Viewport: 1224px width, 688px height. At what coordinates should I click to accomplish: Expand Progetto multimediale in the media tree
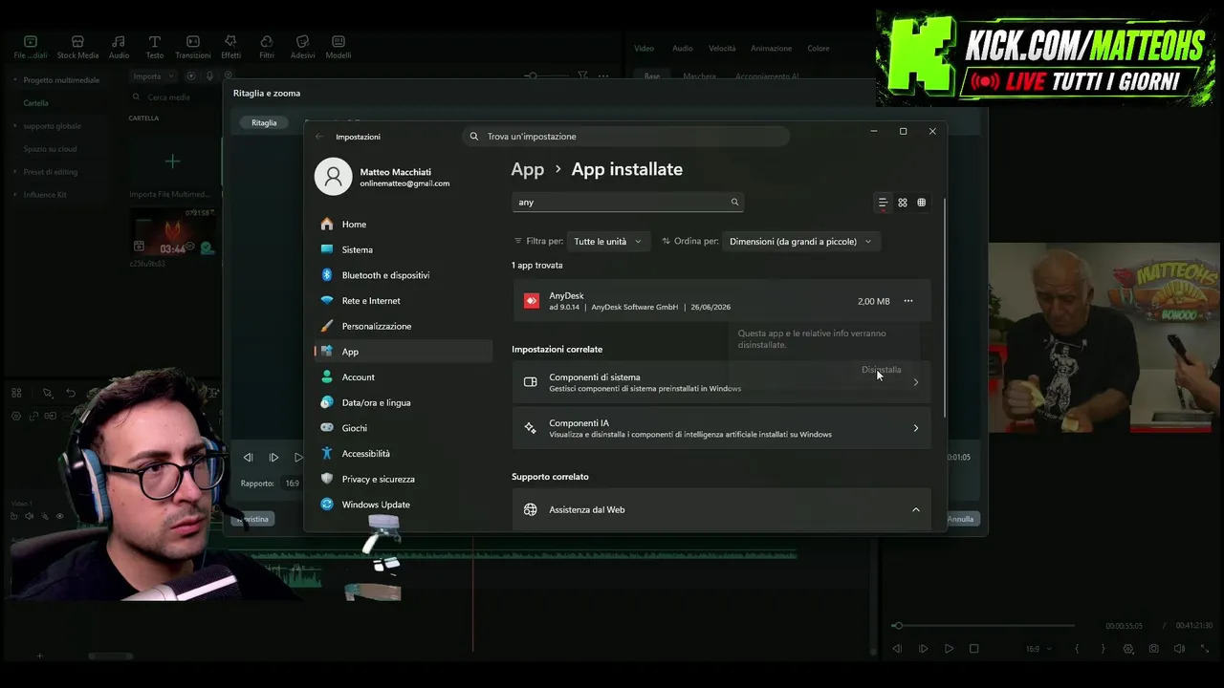point(15,80)
